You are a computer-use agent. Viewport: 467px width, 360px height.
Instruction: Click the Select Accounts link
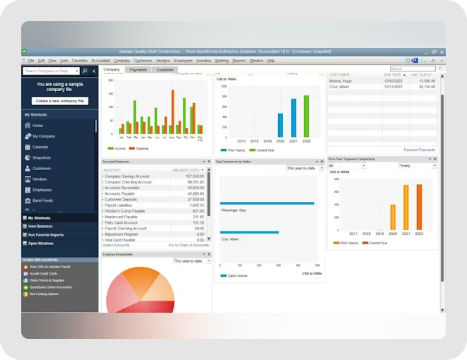coord(116,245)
